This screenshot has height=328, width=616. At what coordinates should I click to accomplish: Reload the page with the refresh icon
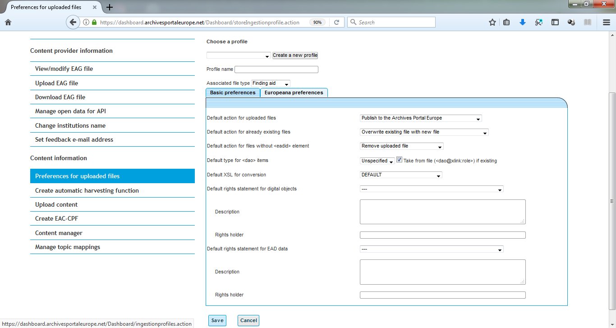pos(336,22)
